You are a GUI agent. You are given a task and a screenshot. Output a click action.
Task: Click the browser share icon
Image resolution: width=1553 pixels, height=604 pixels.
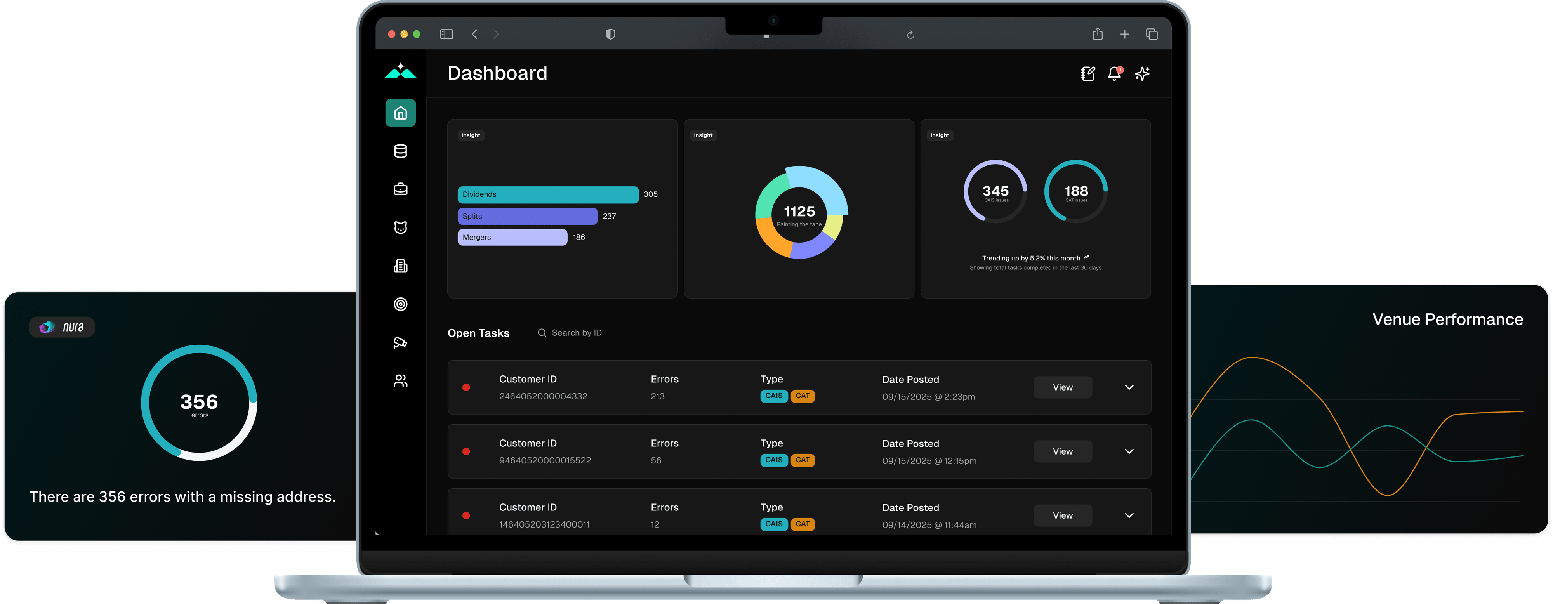click(x=1097, y=35)
